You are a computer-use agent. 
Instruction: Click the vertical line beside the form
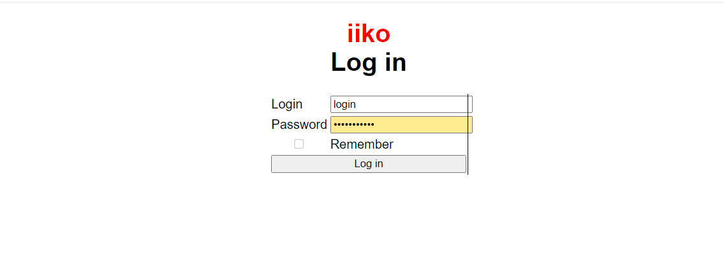coord(468,153)
